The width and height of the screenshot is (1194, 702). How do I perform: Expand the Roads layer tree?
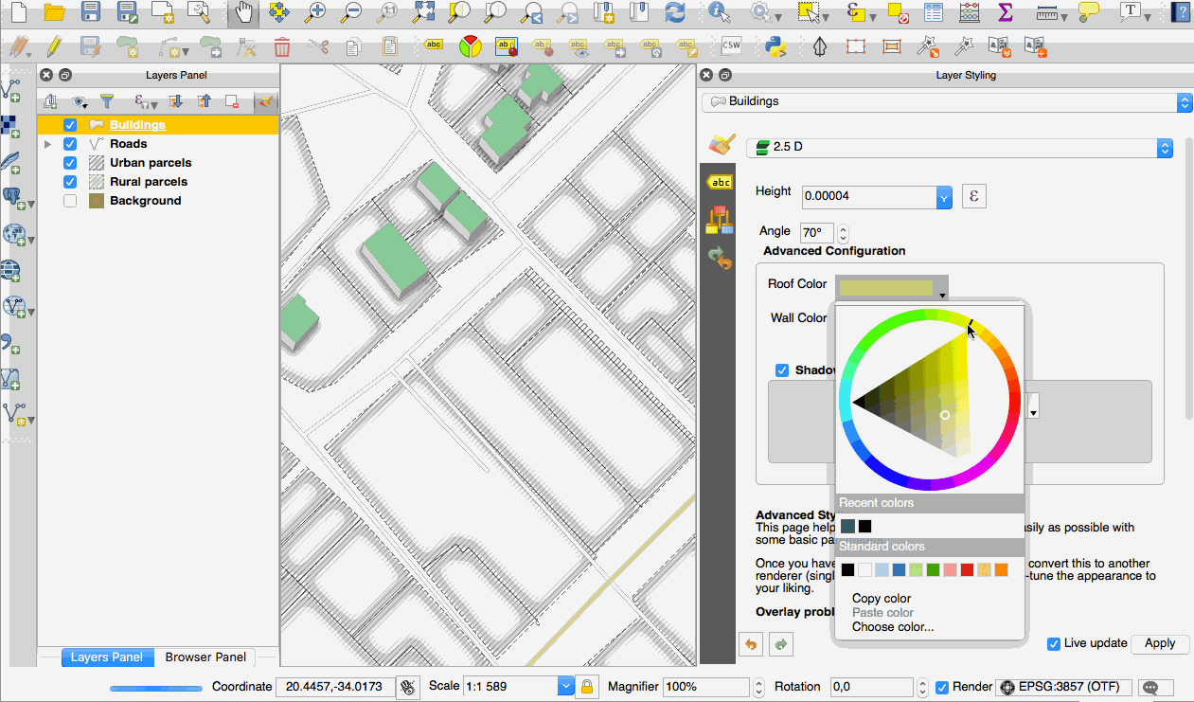47,144
